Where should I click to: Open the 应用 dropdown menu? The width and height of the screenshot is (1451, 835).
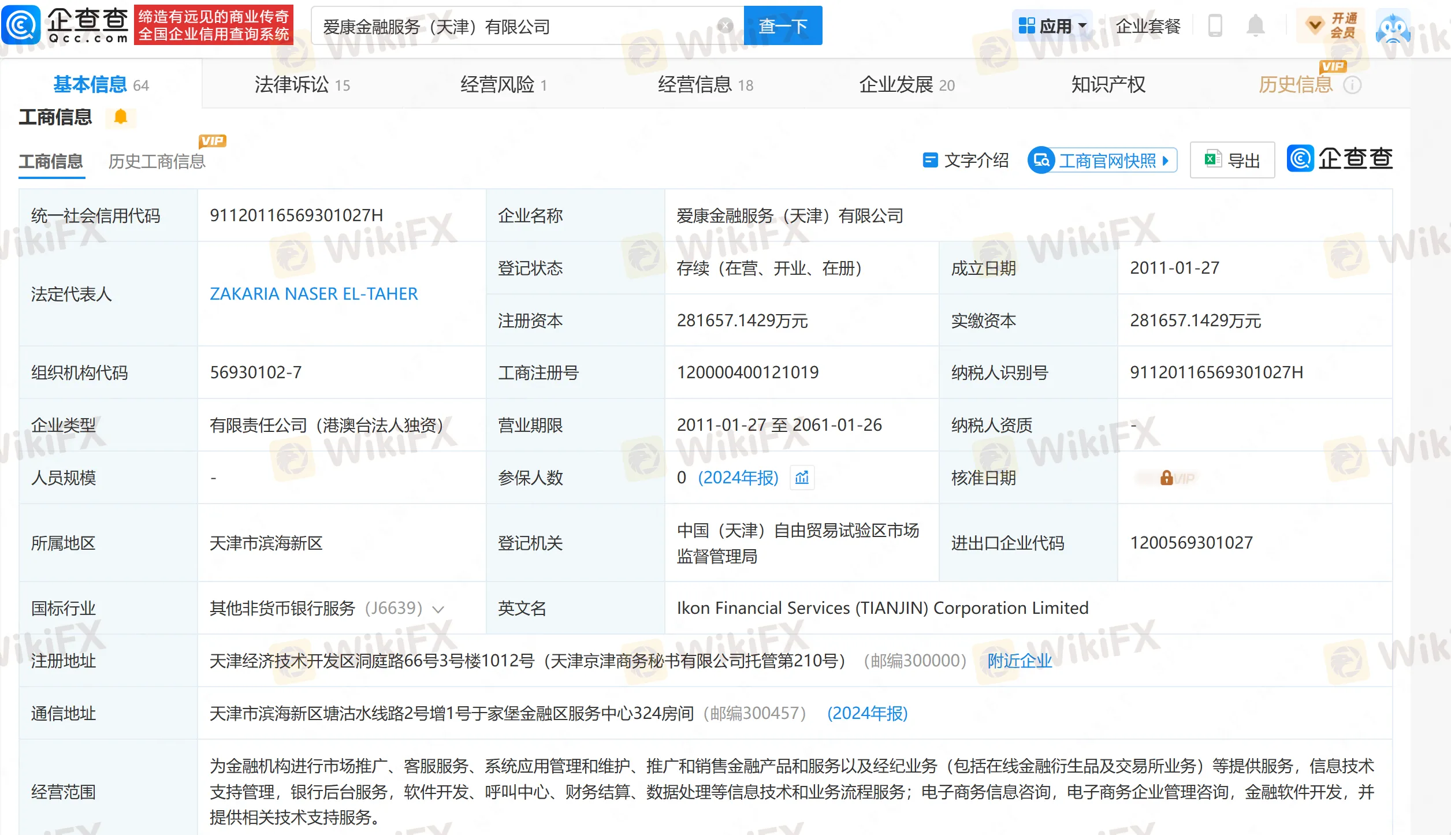pos(1052,26)
